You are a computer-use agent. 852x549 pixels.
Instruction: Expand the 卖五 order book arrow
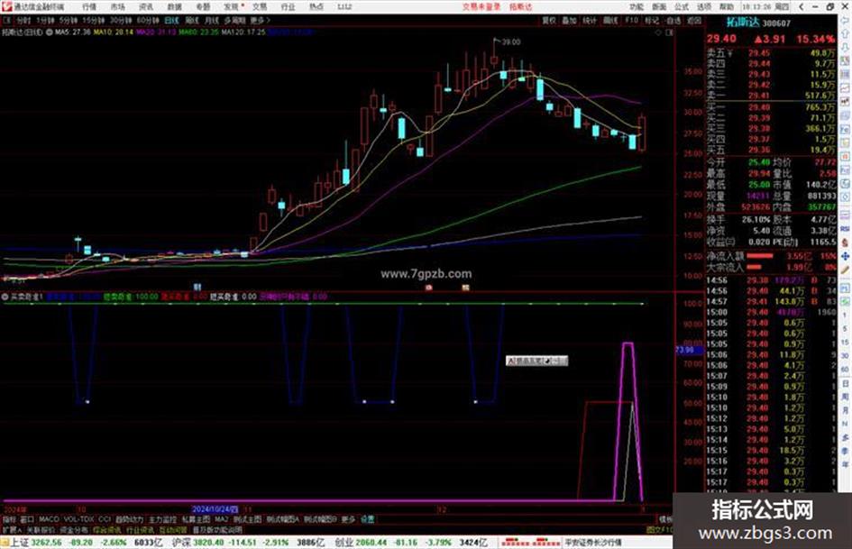click(730, 53)
